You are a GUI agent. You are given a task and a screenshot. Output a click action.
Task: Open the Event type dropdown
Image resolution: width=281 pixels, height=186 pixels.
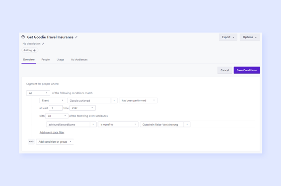52,100
